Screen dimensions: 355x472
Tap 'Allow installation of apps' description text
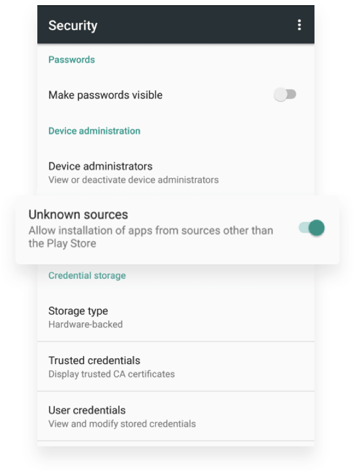click(x=150, y=237)
